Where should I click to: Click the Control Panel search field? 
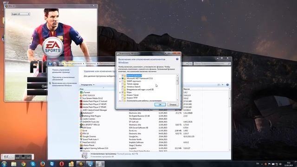[212, 64]
